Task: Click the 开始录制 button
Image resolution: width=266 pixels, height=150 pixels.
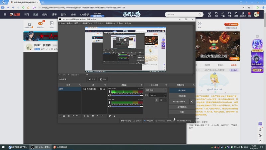Action: pos(182,96)
